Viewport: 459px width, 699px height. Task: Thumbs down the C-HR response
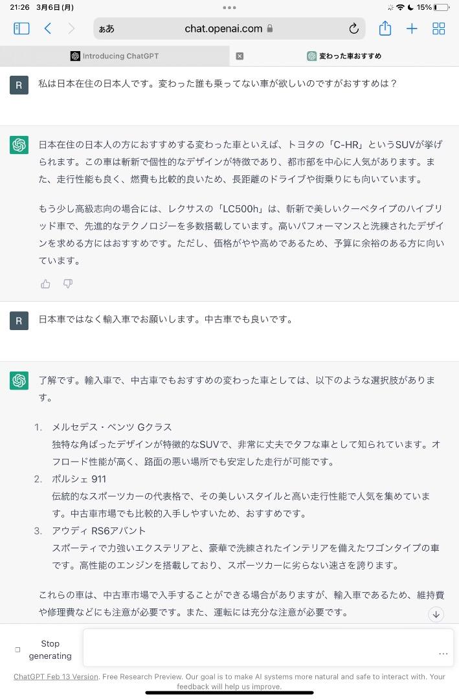click(68, 284)
